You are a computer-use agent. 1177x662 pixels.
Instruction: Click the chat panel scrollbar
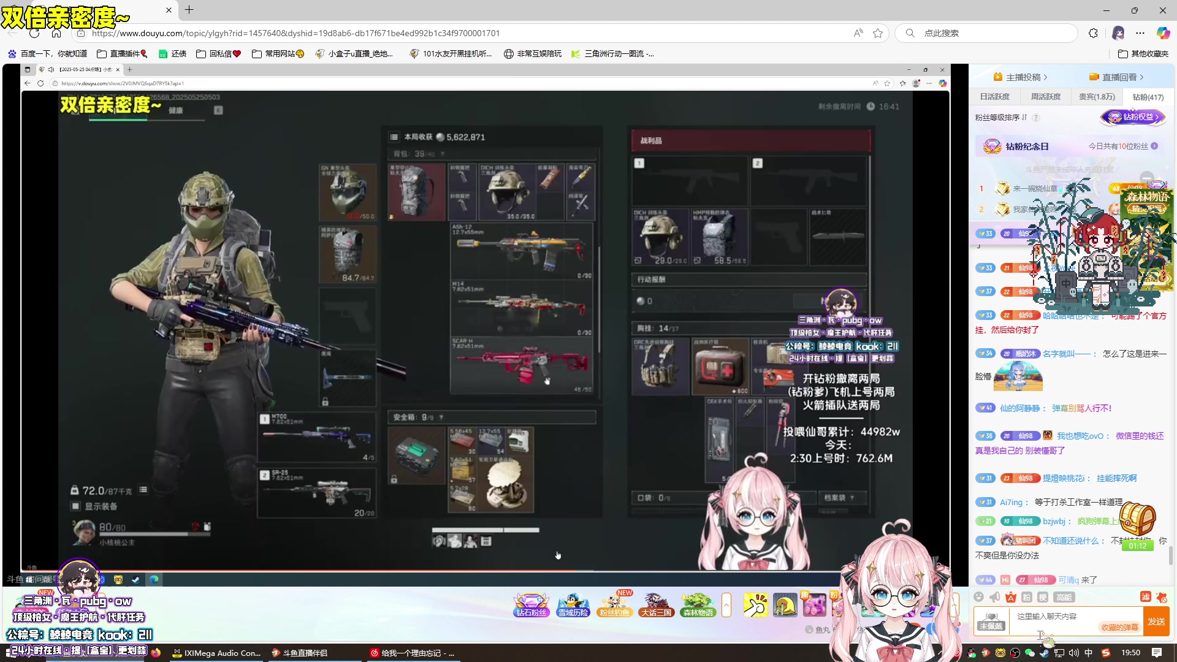1171,556
